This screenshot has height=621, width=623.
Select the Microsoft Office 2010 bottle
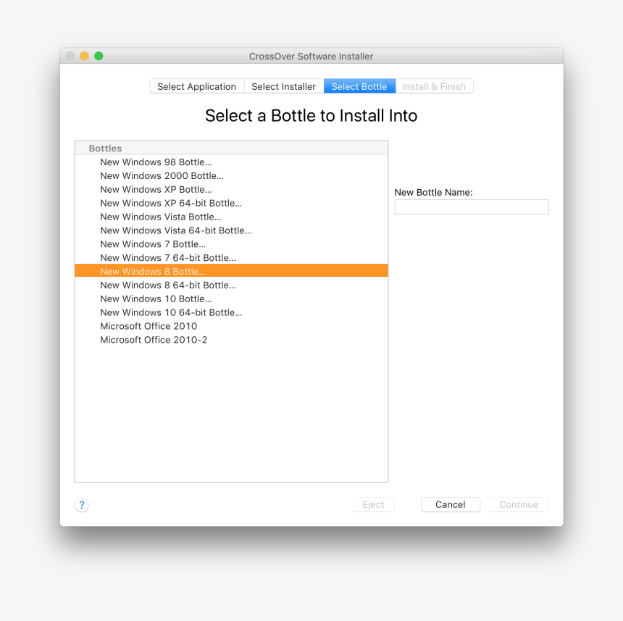(149, 326)
